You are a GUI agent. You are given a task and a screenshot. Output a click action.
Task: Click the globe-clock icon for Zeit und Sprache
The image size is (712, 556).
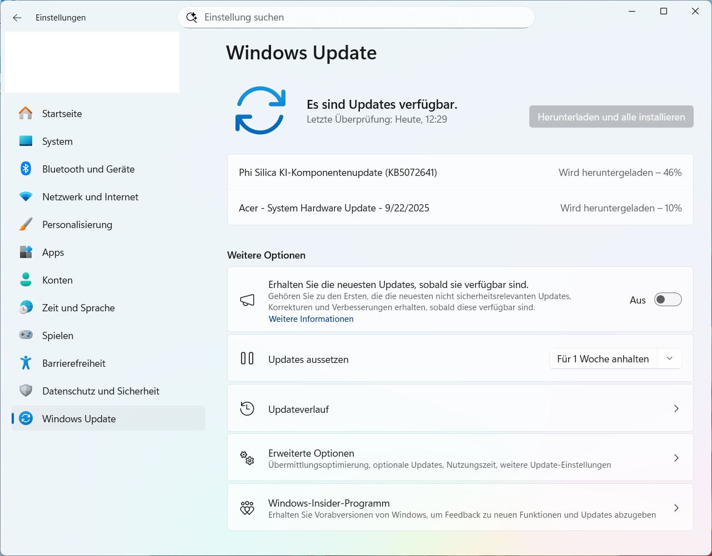(26, 307)
